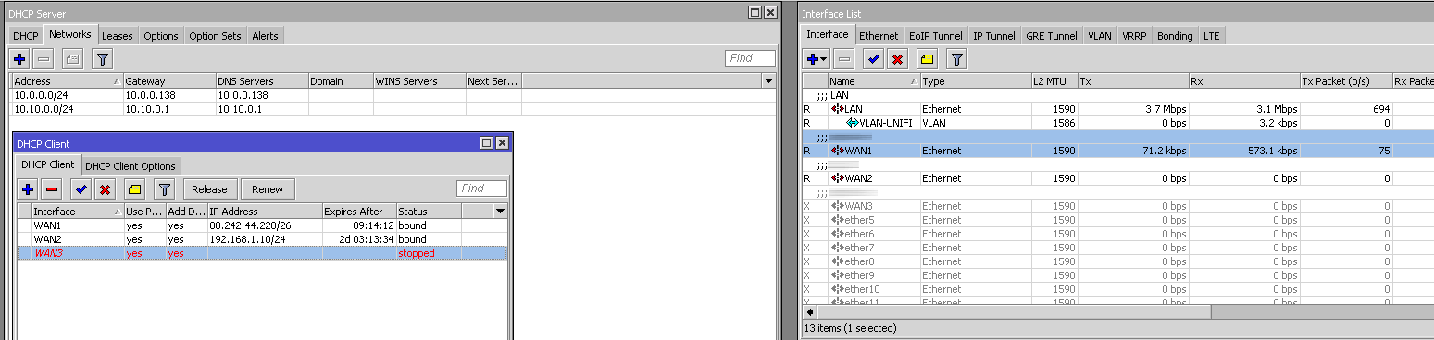Screen dimensions: 1434x340
Task: Click the red minus remove icon in DHCP Client
Action: (52, 189)
